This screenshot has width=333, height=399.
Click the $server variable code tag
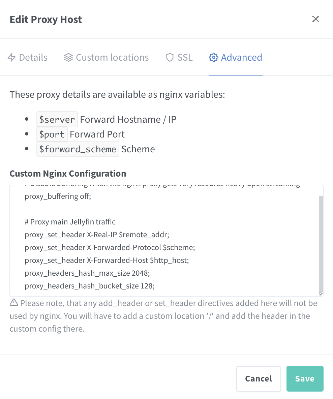[x=57, y=119]
